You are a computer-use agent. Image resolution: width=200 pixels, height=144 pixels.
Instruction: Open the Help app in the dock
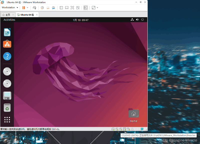(x=7, y=56)
